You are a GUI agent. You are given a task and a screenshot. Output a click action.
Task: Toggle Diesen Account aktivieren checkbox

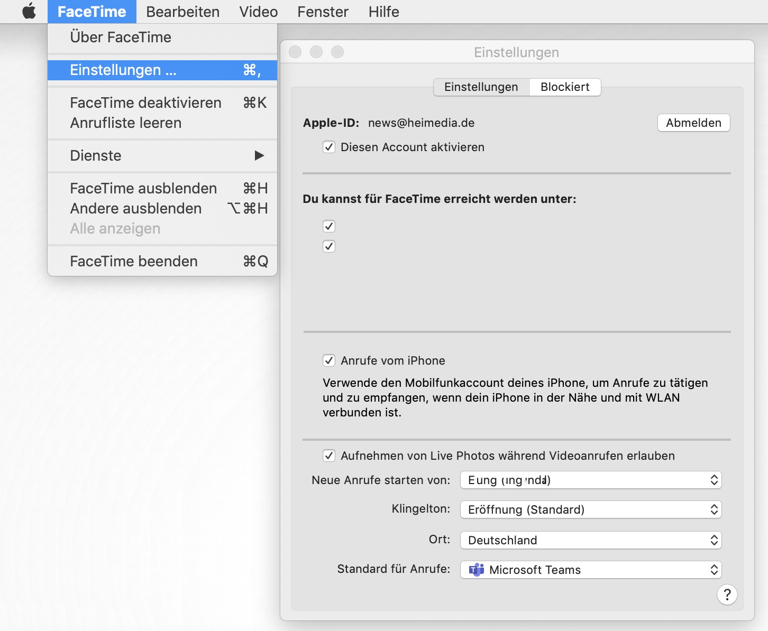click(329, 147)
